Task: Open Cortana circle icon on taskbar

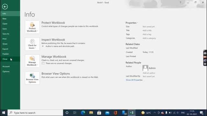Action: [x=67, y=113]
